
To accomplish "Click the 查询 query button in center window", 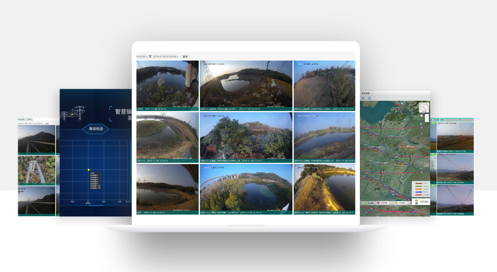I will [185, 56].
